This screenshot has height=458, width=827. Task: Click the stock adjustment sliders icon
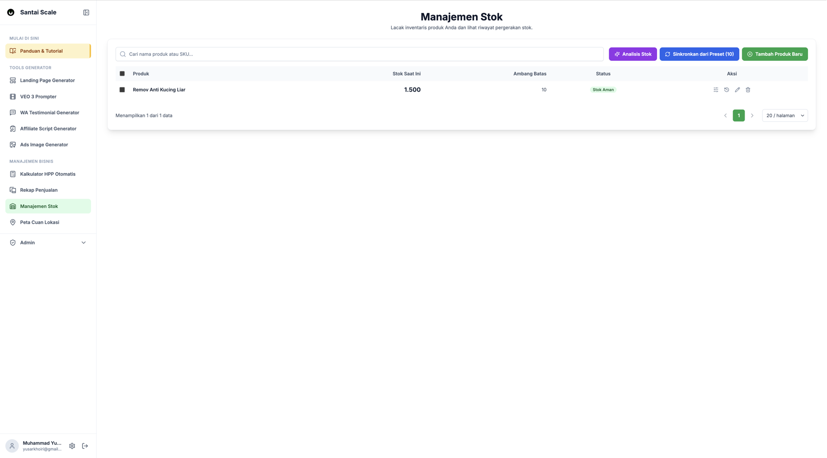pyautogui.click(x=716, y=90)
